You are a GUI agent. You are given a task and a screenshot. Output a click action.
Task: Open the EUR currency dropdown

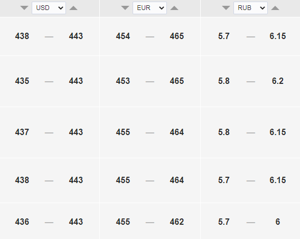pyautogui.click(x=149, y=8)
